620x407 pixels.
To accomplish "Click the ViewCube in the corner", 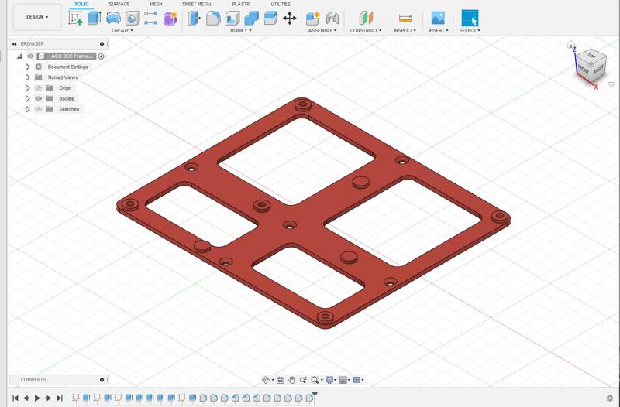I will (x=585, y=65).
